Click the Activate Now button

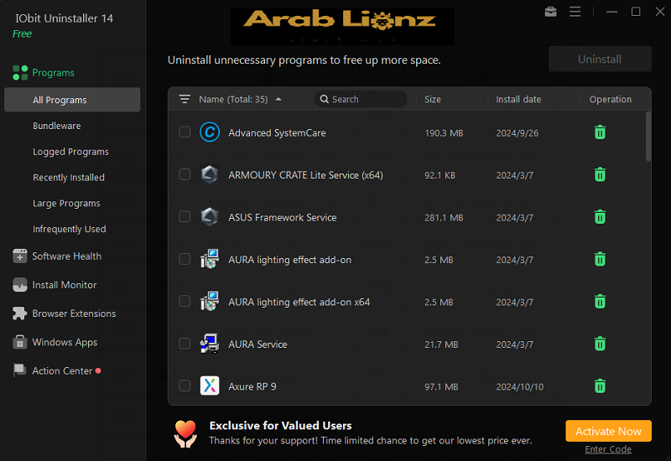609,431
